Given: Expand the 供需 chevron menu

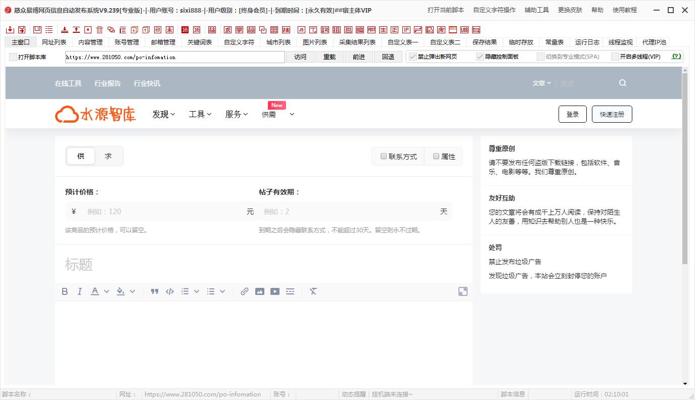Looking at the screenshot, I should (x=292, y=115).
